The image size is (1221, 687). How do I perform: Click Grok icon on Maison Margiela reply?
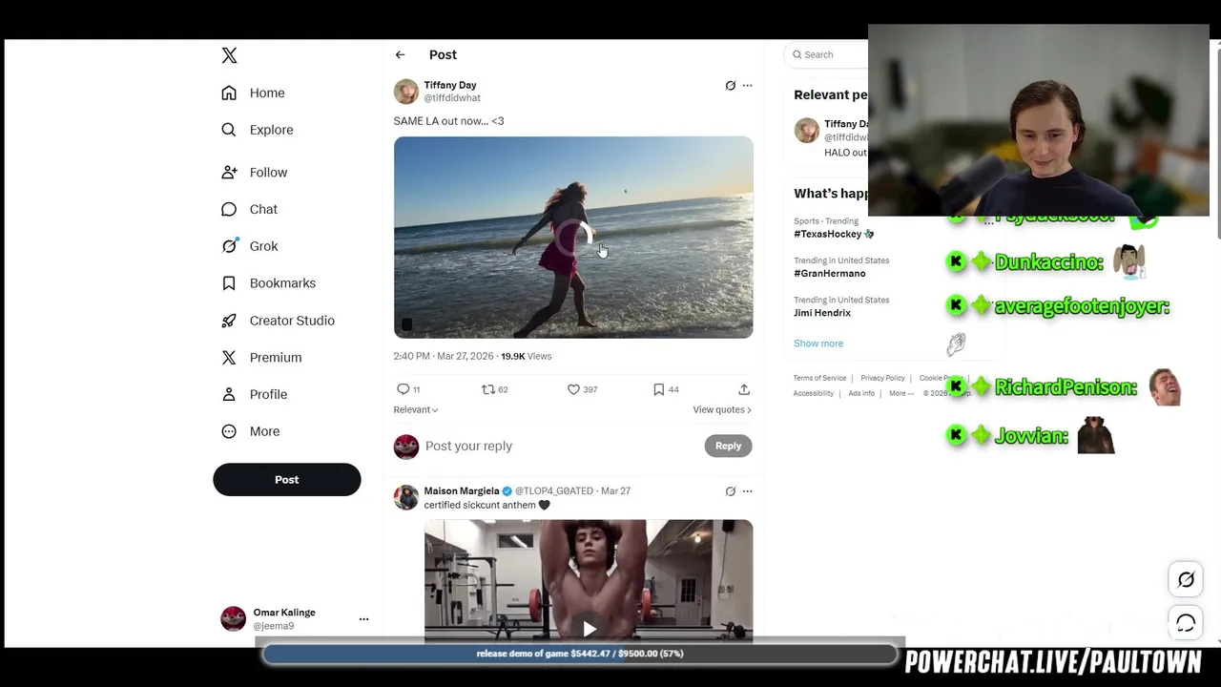click(731, 491)
